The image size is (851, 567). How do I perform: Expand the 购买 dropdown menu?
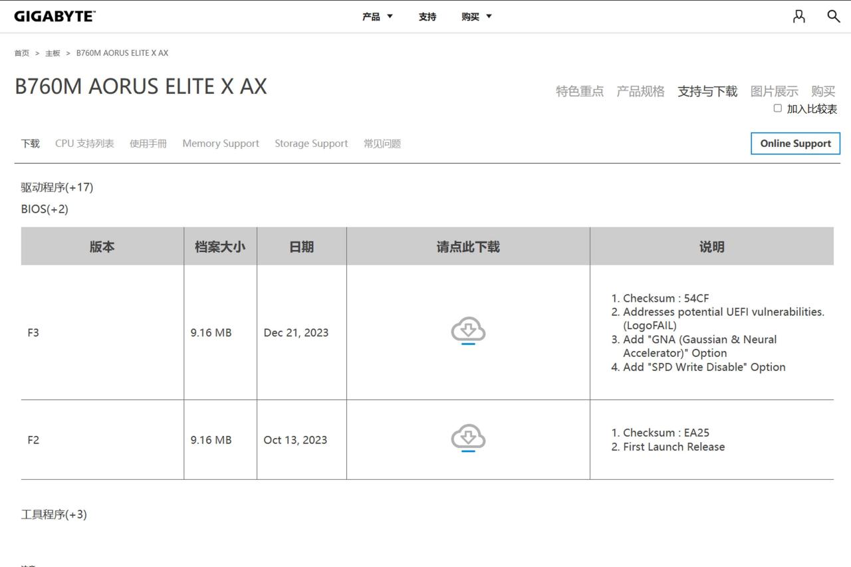(x=476, y=17)
